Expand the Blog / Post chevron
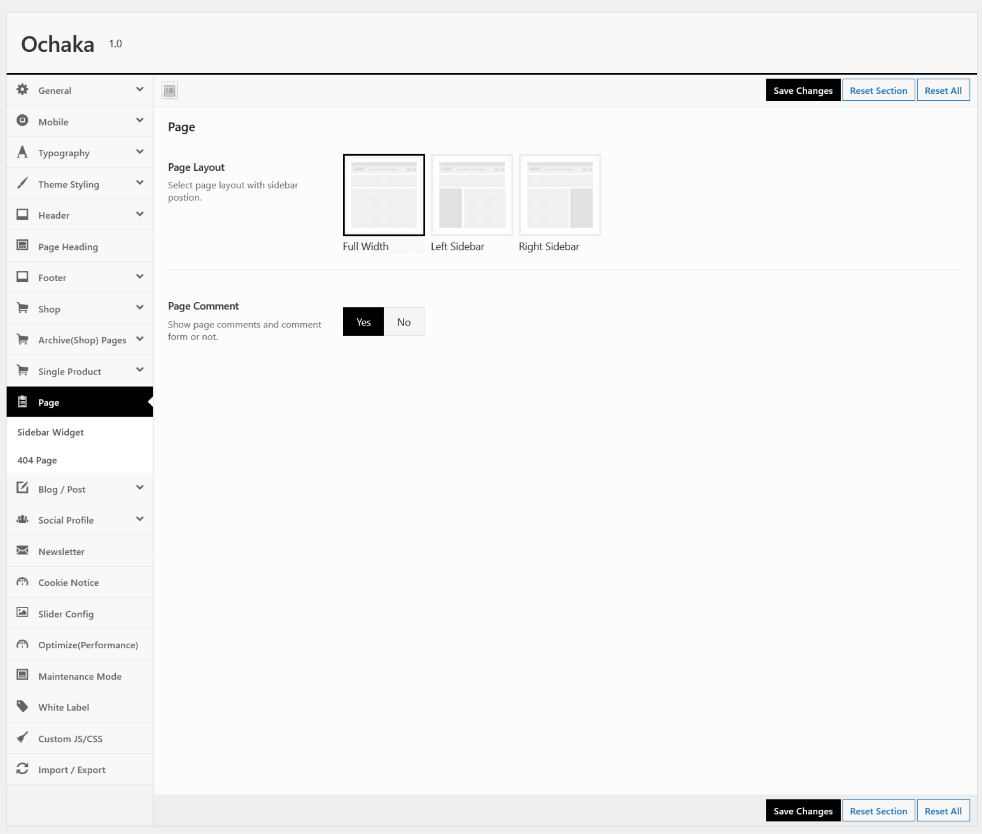This screenshot has width=982, height=834. [140, 488]
